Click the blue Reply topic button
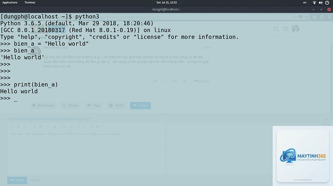This screenshot has width=333, height=186. point(140,105)
